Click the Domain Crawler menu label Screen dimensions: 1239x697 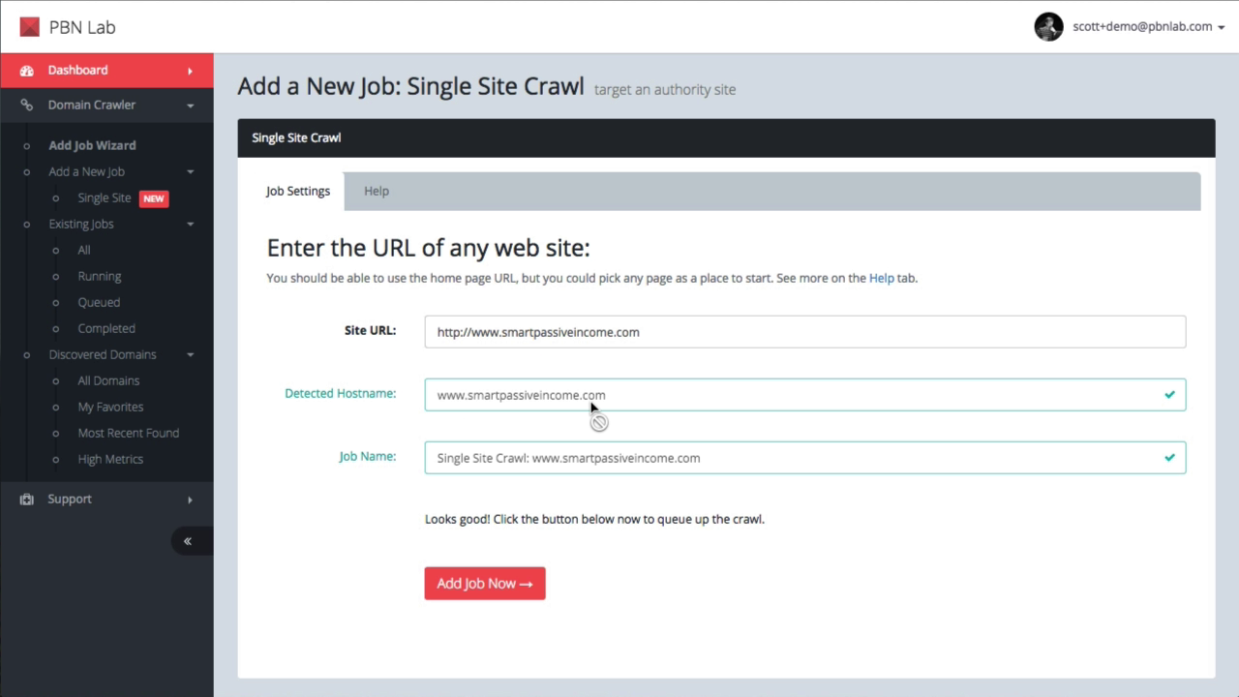coord(92,106)
